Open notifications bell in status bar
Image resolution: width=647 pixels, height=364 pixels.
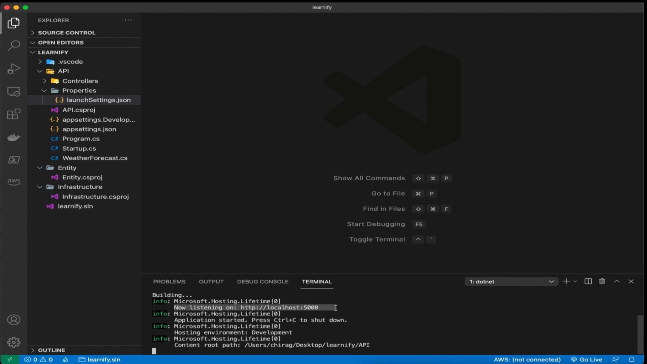[631, 360]
